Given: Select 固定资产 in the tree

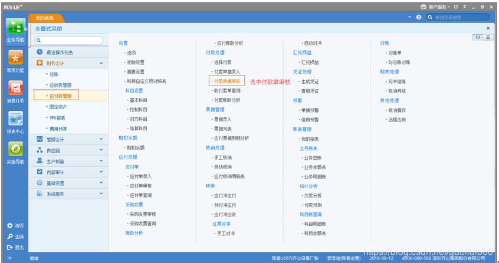Looking at the screenshot, I should (58, 107).
